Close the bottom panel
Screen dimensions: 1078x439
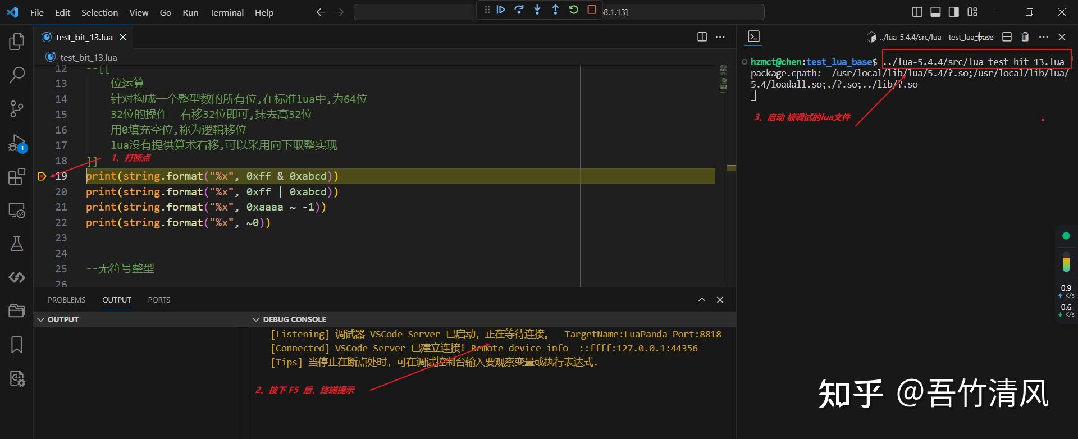[x=720, y=300]
